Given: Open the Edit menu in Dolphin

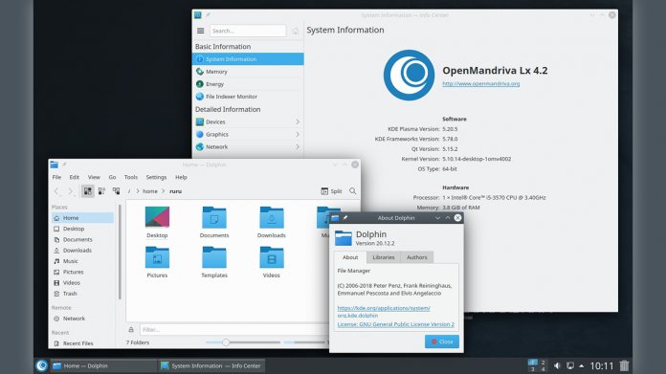Looking at the screenshot, I should point(75,177).
